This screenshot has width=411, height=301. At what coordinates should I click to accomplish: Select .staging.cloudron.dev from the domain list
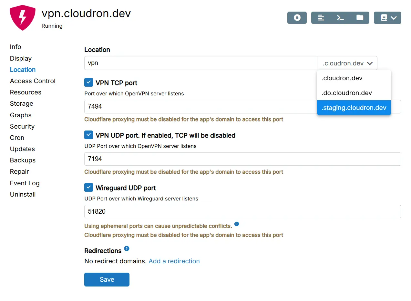tap(354, 108)
